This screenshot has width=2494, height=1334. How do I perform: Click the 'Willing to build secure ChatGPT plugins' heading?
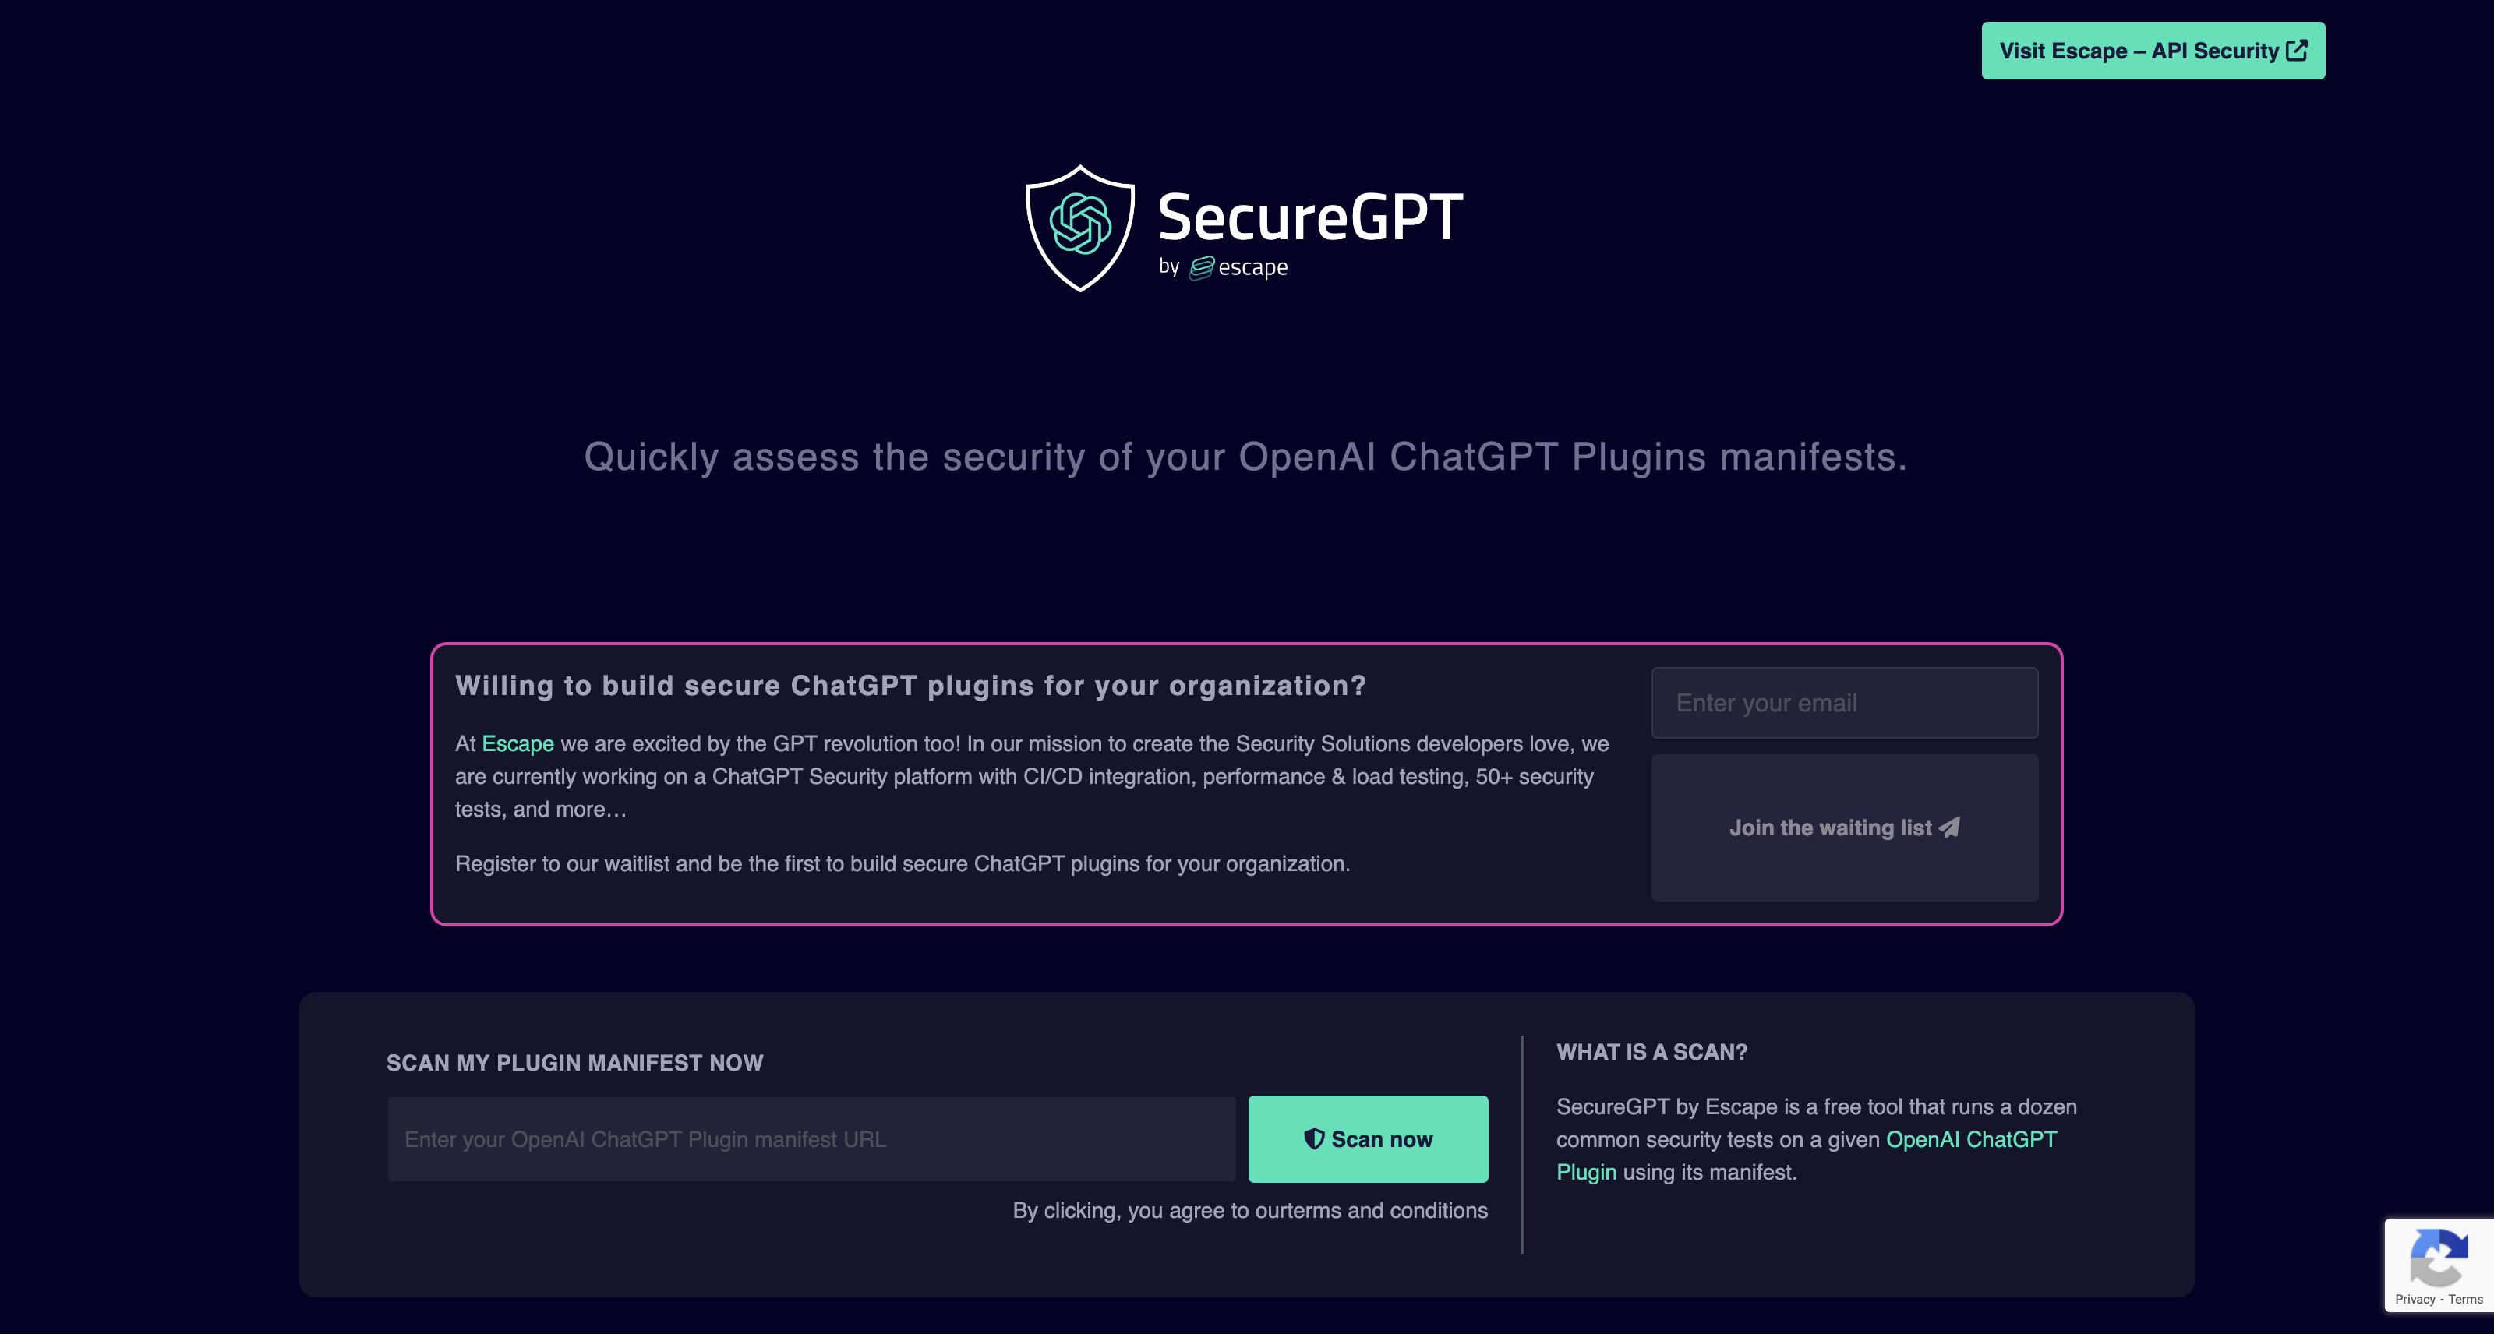911,686
